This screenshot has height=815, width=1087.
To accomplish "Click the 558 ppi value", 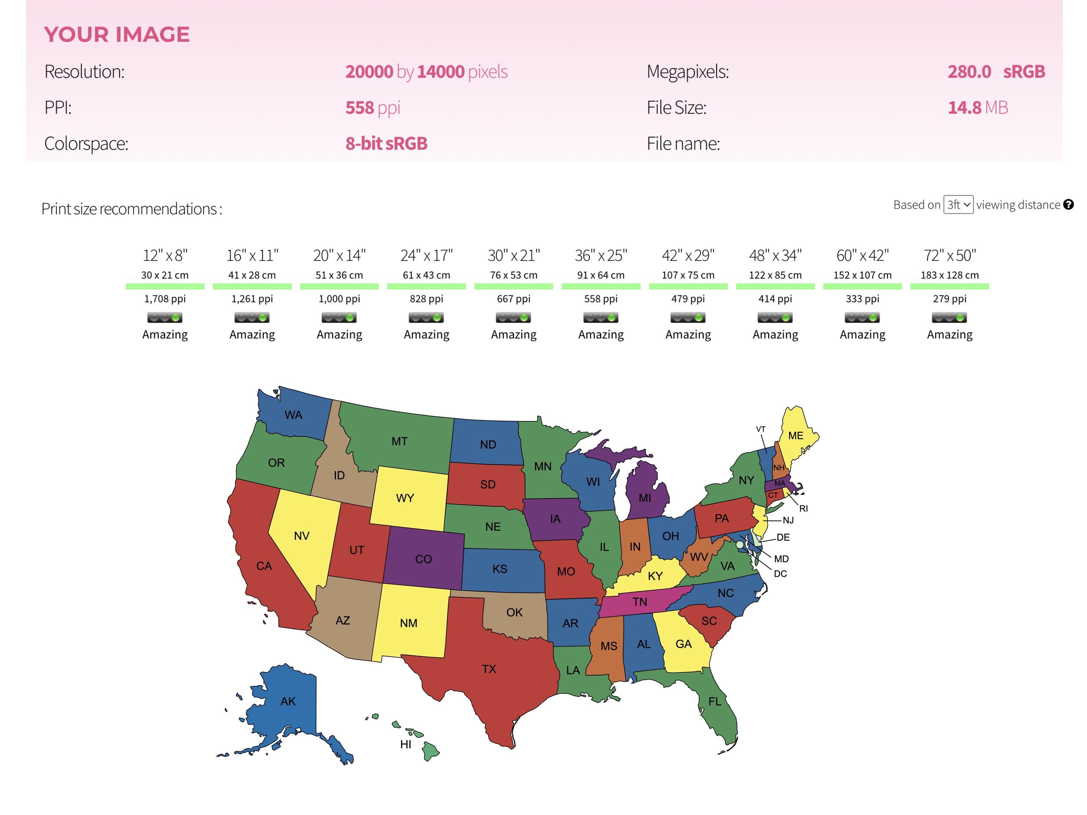I will pyautogui.click(x=372, y=108).
